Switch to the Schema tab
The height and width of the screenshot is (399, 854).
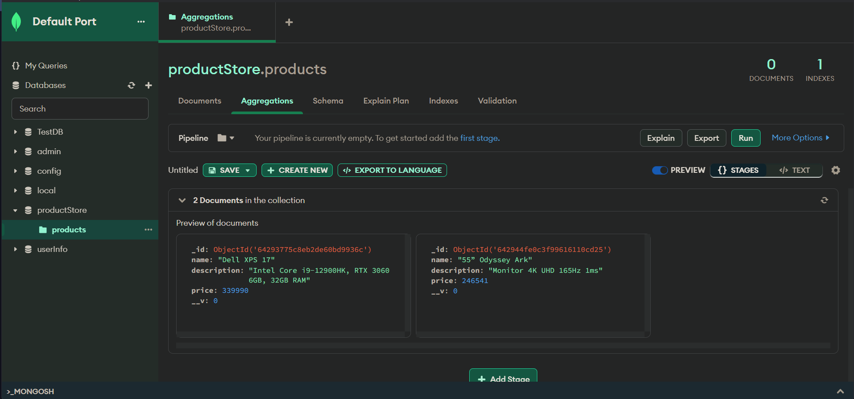(x=328, y=101)
